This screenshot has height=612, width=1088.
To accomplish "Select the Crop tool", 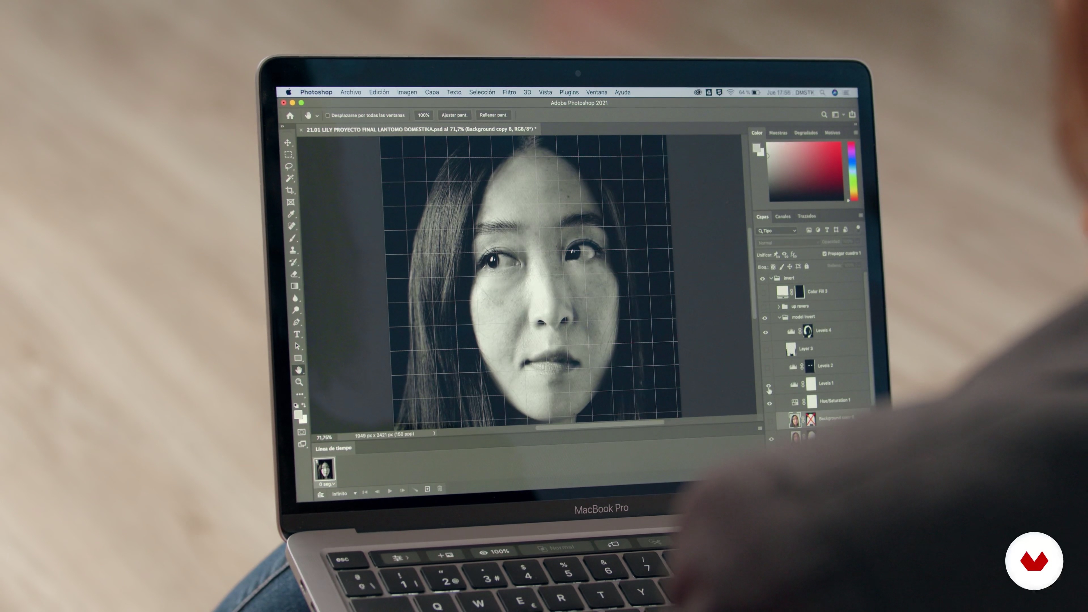I will coord(290,190).
